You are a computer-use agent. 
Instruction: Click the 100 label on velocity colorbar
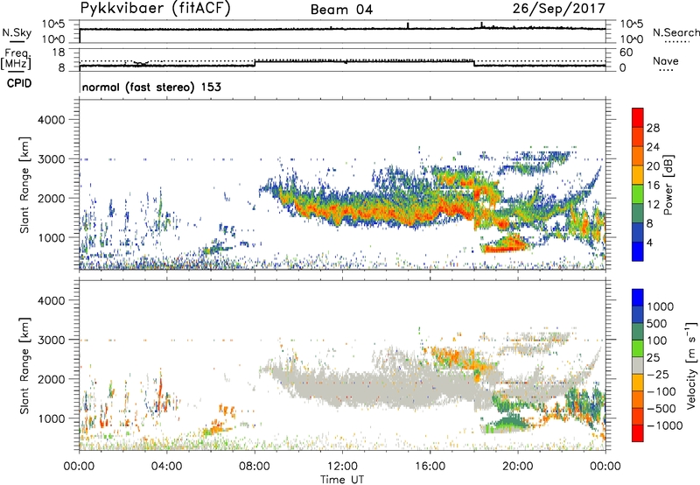pos(657,341)
